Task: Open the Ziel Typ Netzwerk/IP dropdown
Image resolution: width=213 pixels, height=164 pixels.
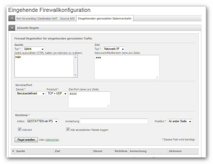Action: [x=114, y=49]
